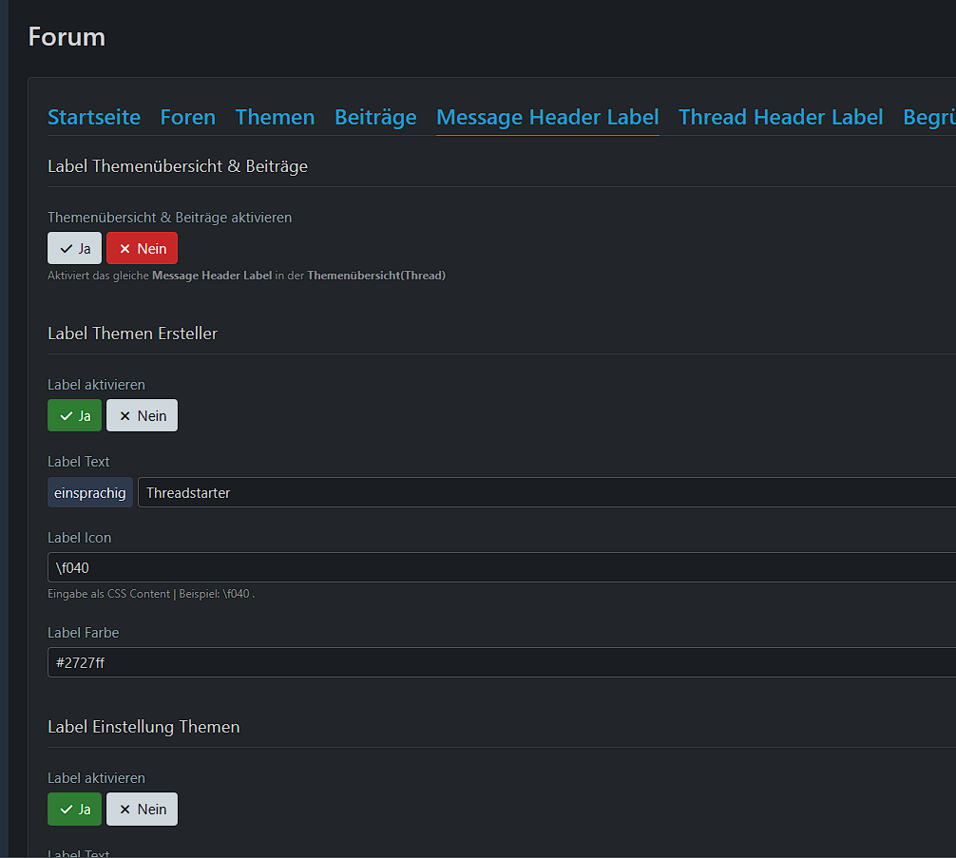The image size is (956, 858).
Task: Open the Foren tab
Action: coord(187,118)
